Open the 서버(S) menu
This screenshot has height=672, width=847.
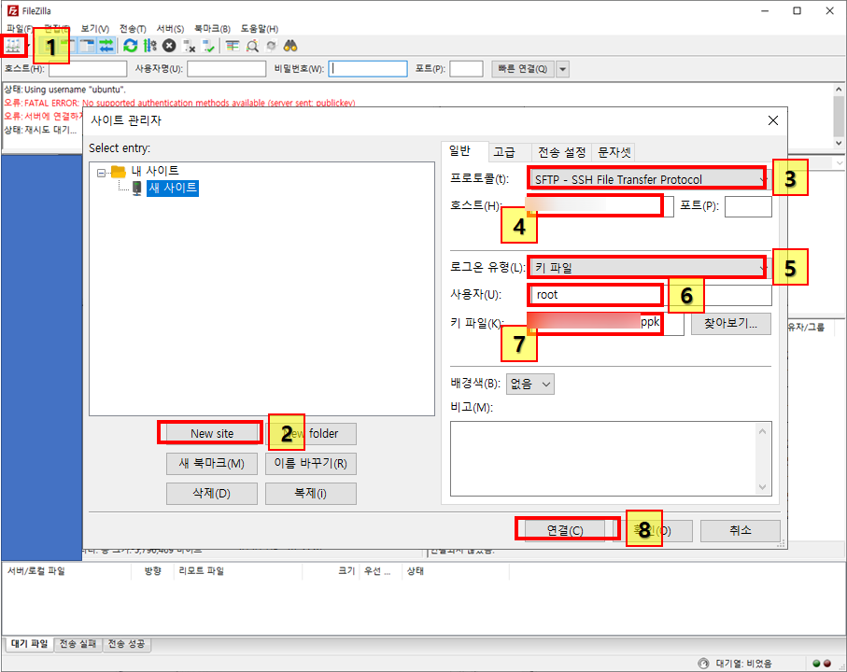tap(170, 29)
